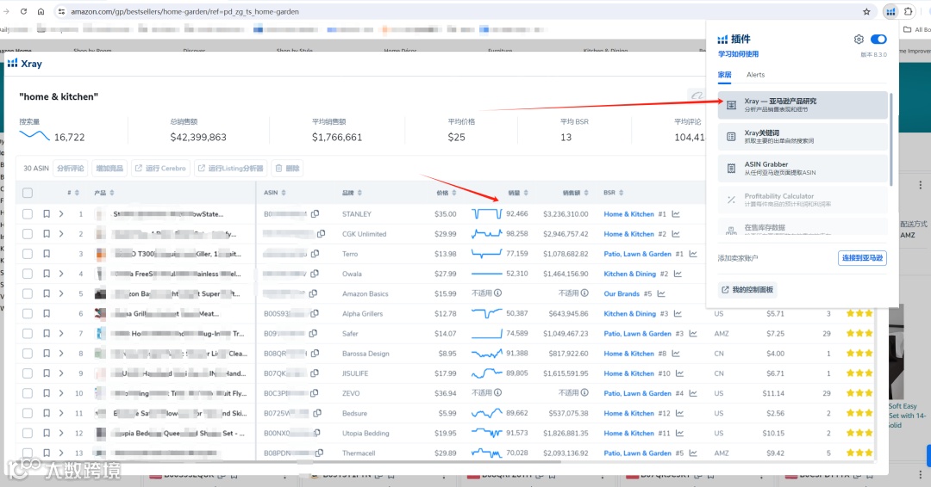The image size is (931, 487).
Task: Expand row 1 STANLEY details chevron
Action: tap(61, 214)
